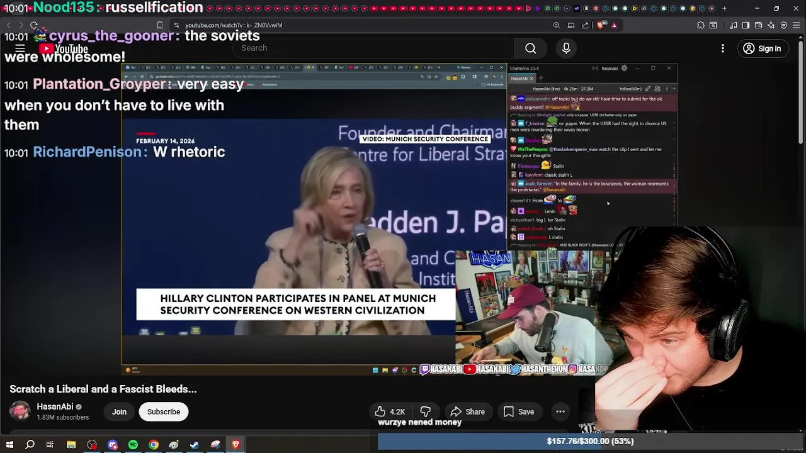Open Task View on the taskbar
Image resolution: width=806 pixels, height=453 pixels.
pyautogui.click(x=50, y=445)
